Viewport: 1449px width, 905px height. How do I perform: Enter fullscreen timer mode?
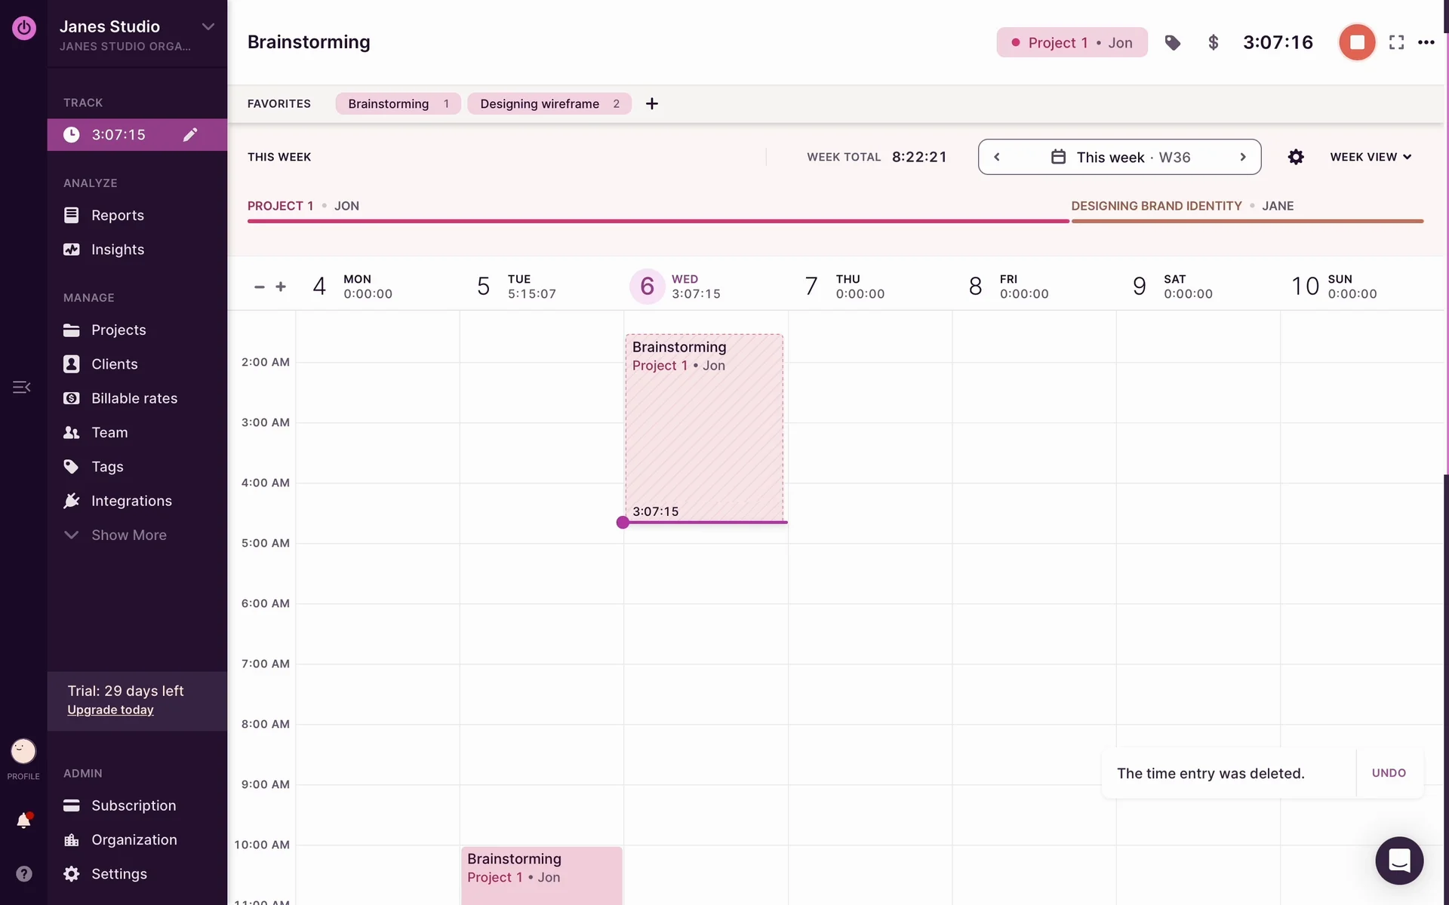tap(1396, 43)
